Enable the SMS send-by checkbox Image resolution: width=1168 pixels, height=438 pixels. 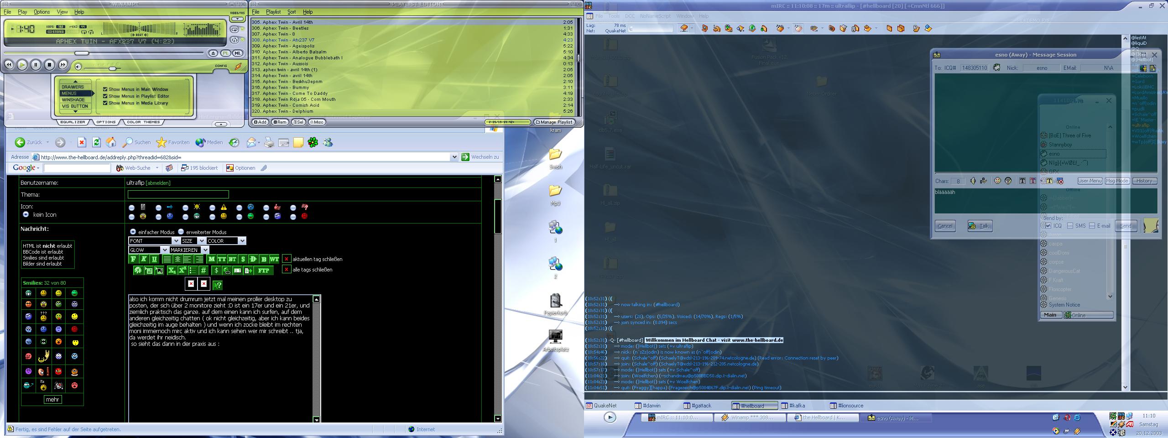pyautogui.click(x=1070, y=226)
